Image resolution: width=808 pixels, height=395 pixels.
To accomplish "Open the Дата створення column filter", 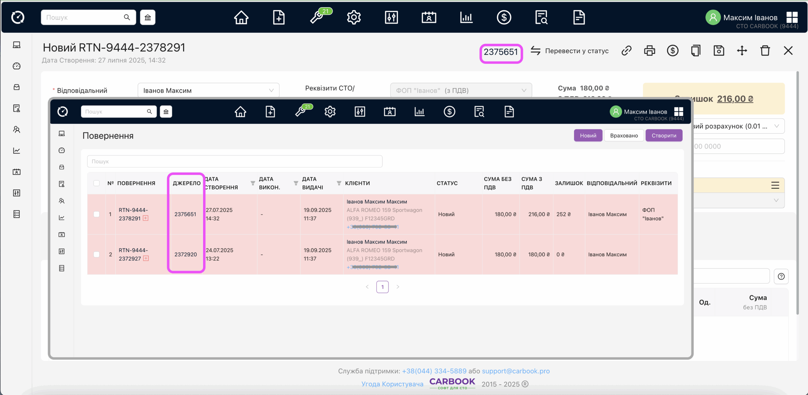I will pyautogui.click(x=252, y=183).
